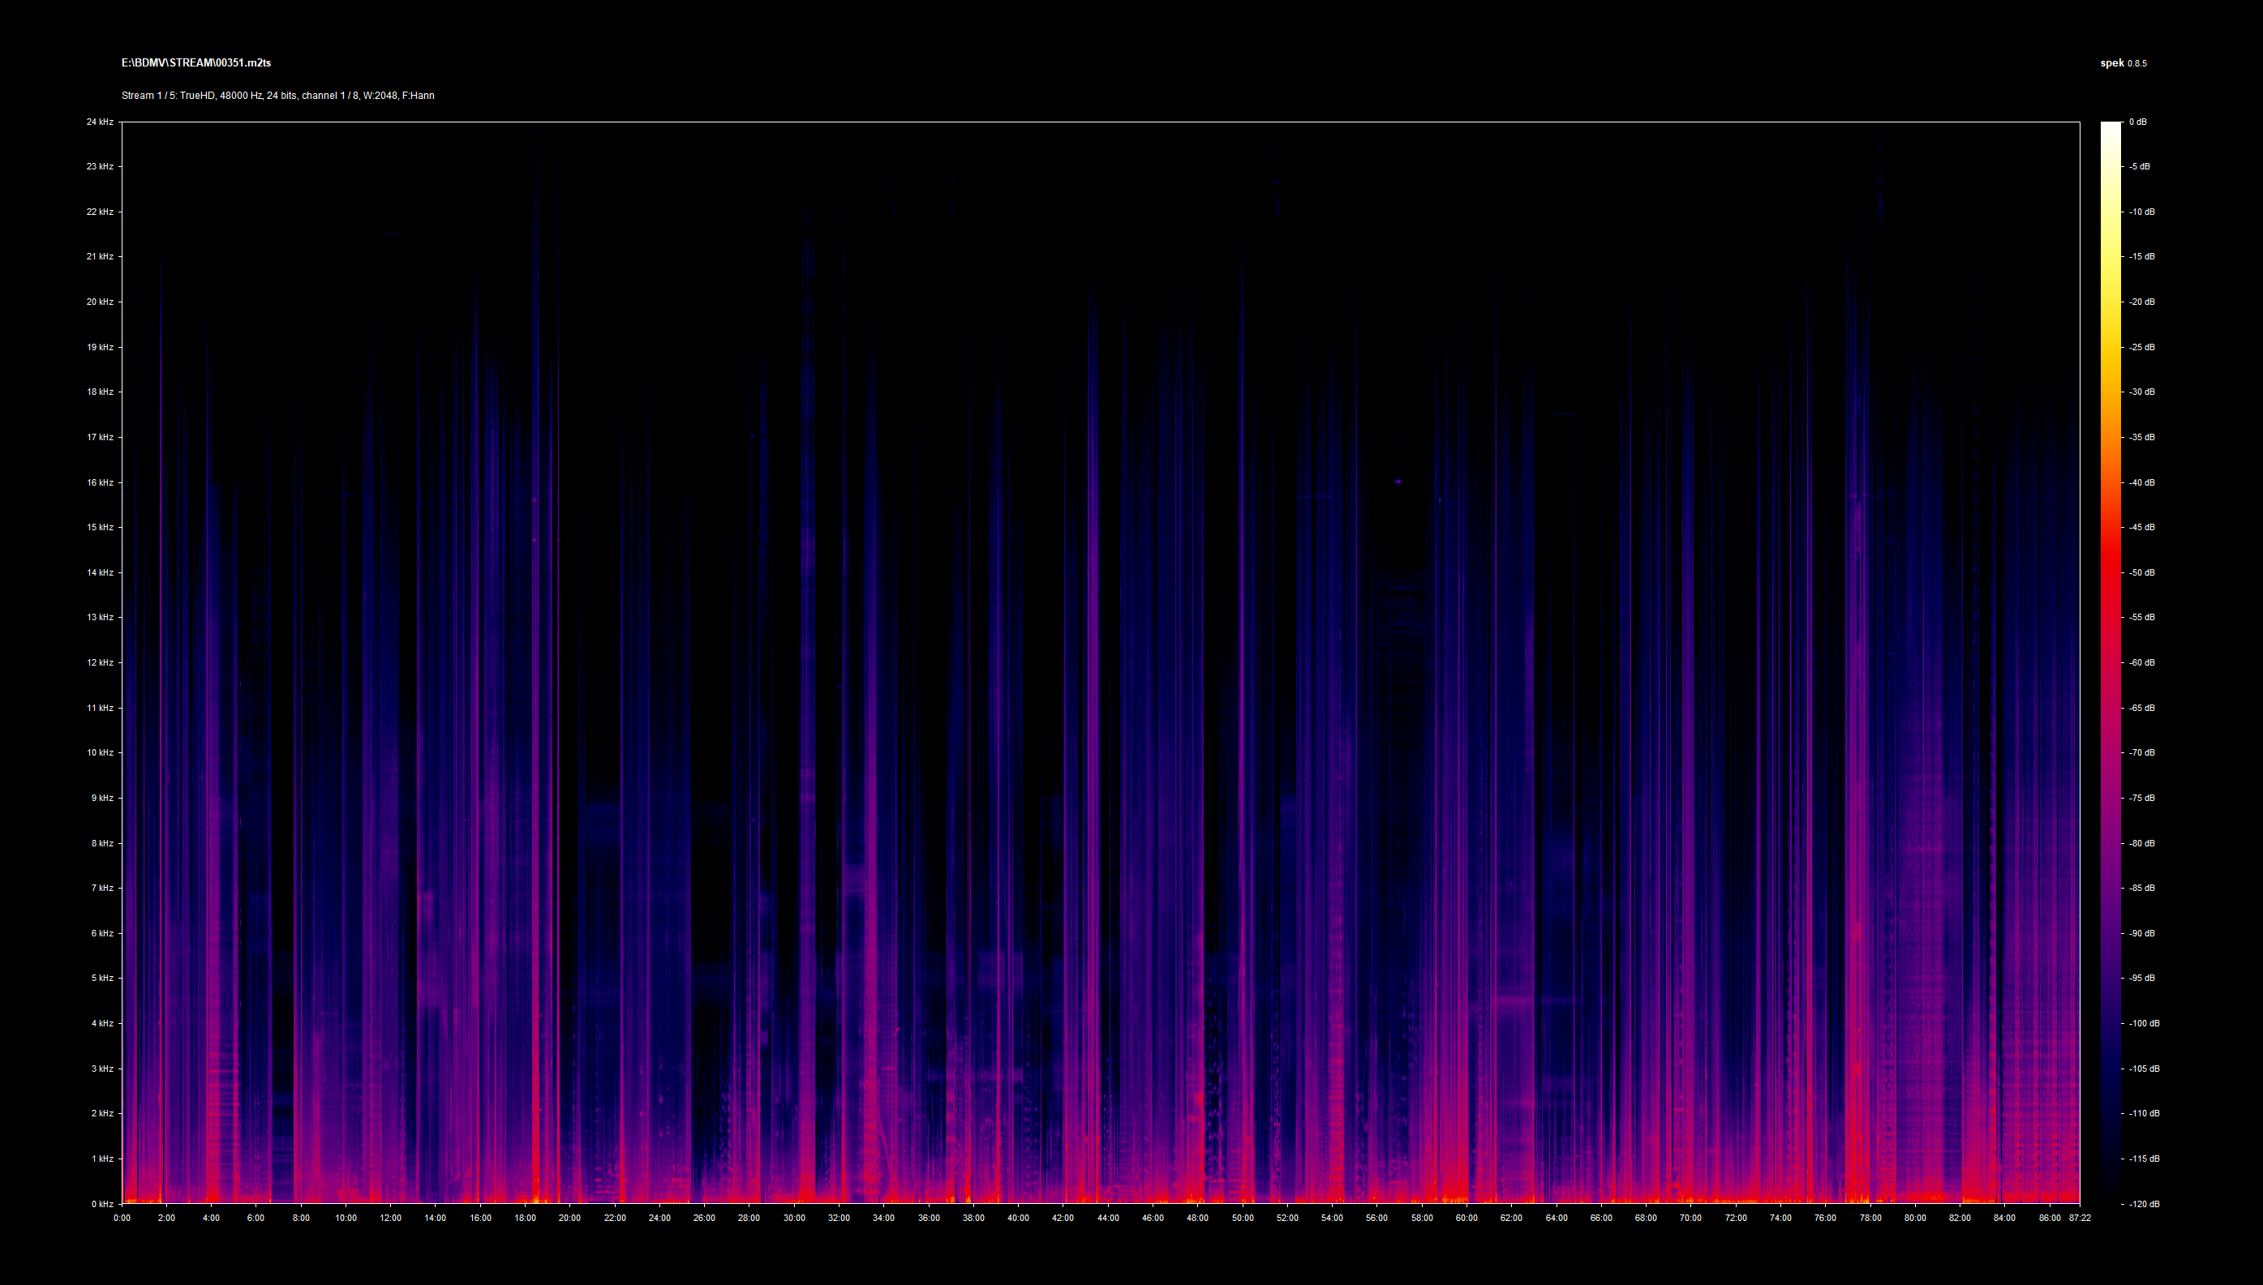Click the 20:00 time axis marker
Screen dimensions: 2263x1285
point(569,1218)
